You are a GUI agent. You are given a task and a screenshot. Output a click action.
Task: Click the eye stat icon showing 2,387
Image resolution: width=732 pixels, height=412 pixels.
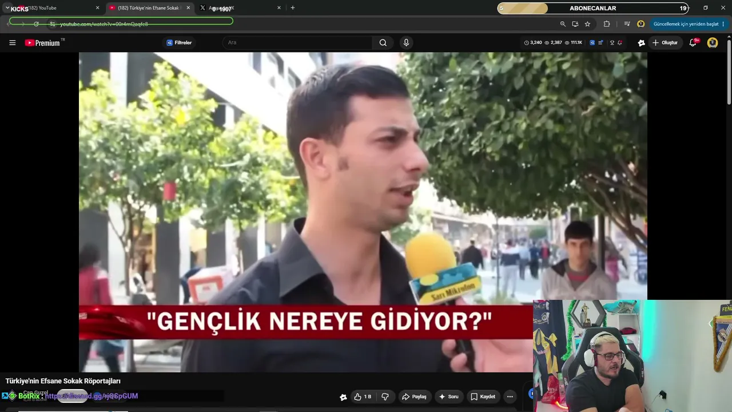point(547,43)
